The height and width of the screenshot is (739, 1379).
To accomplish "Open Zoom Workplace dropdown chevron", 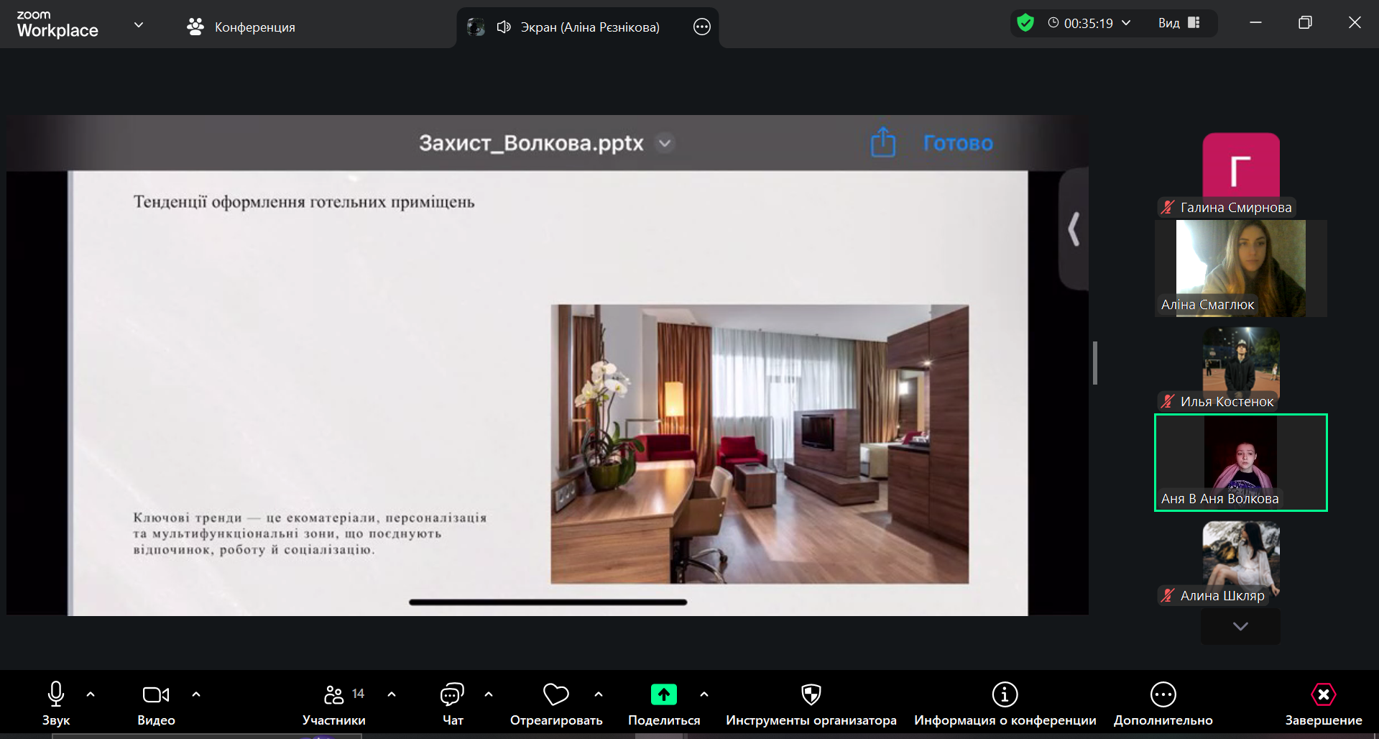I will 139,25.
